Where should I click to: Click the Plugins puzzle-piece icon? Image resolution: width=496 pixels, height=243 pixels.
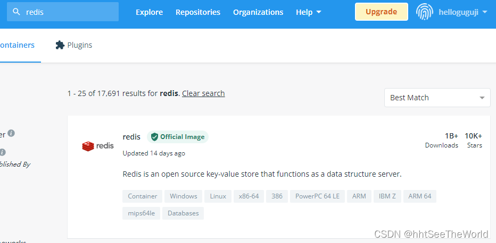[60, 45]
